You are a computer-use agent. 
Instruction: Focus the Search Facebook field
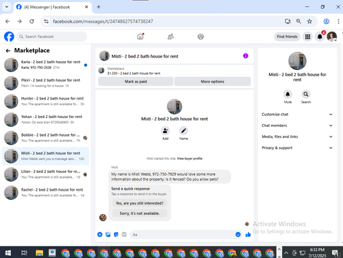[51, 36]
